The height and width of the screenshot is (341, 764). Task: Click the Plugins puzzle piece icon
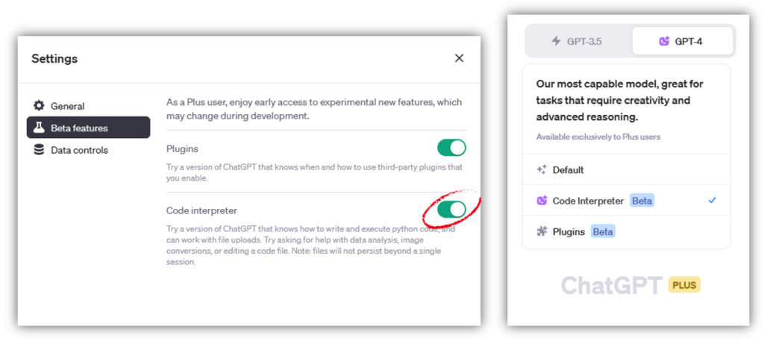[x=542, y=231]
